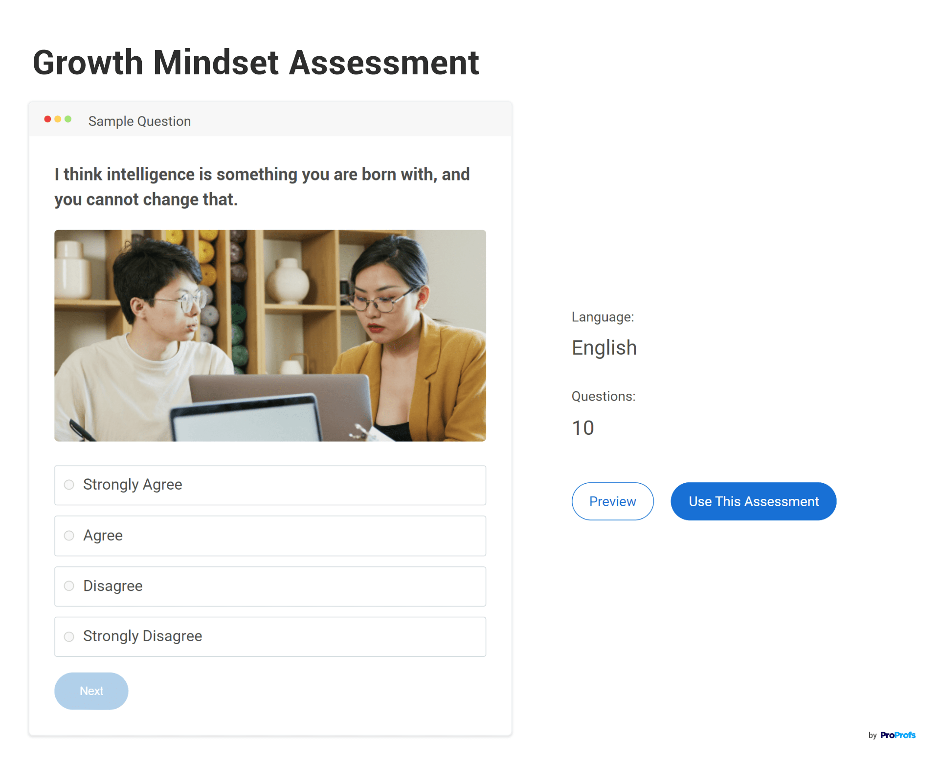Click the Strongly Agree option box
This screenshot has height=763, width=939.
coord(270,485)
